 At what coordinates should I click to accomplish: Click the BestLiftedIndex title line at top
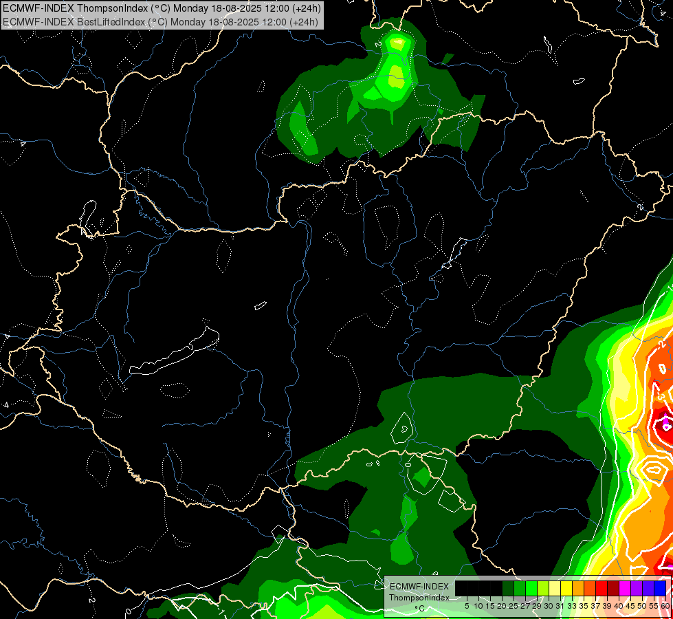160,21
